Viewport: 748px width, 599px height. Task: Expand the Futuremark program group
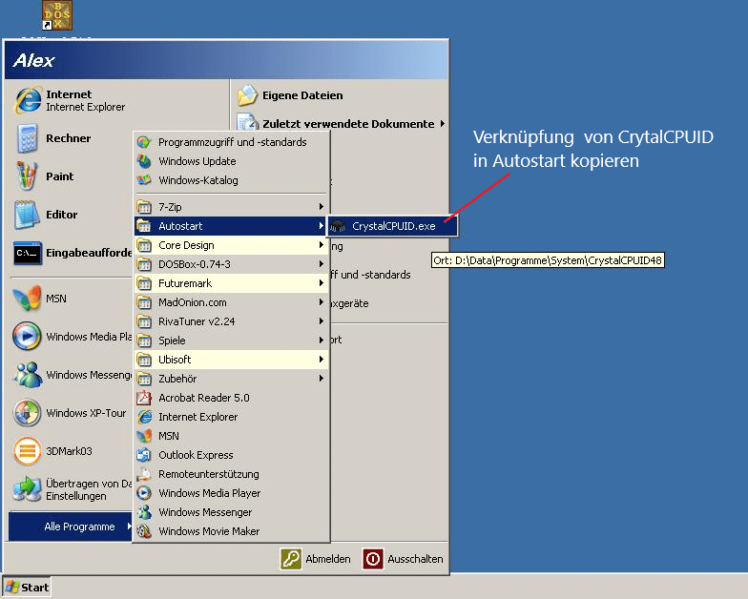click(x=231, y=283)
